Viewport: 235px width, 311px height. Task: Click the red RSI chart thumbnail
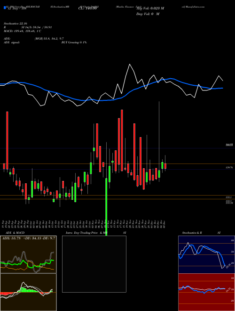click(x=206, y=292)
